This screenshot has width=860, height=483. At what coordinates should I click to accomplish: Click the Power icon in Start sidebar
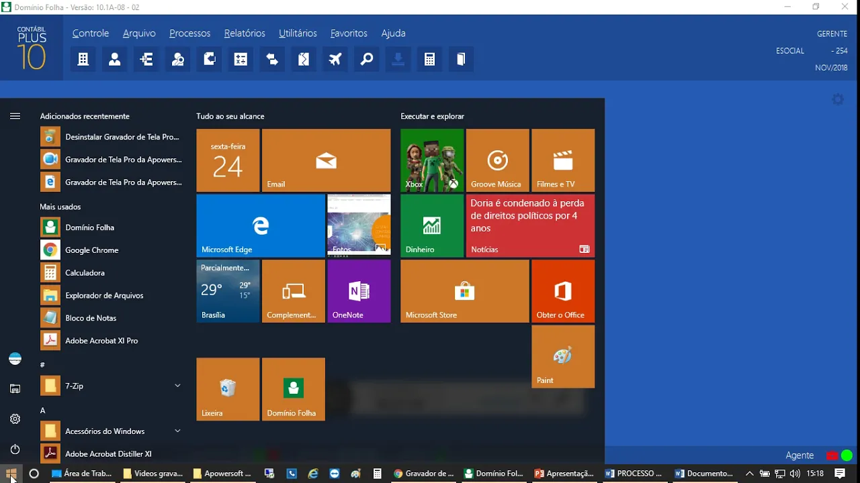click(15, 449)
